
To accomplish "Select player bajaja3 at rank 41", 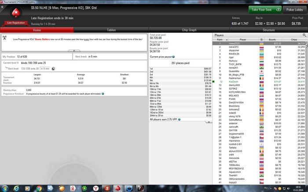I will pyautogui.click(x=259, y=182).
